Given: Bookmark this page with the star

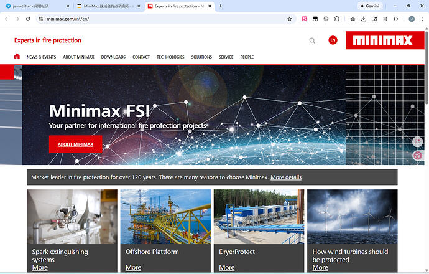Looking at the screenshot, I should [x=290, y=19].
